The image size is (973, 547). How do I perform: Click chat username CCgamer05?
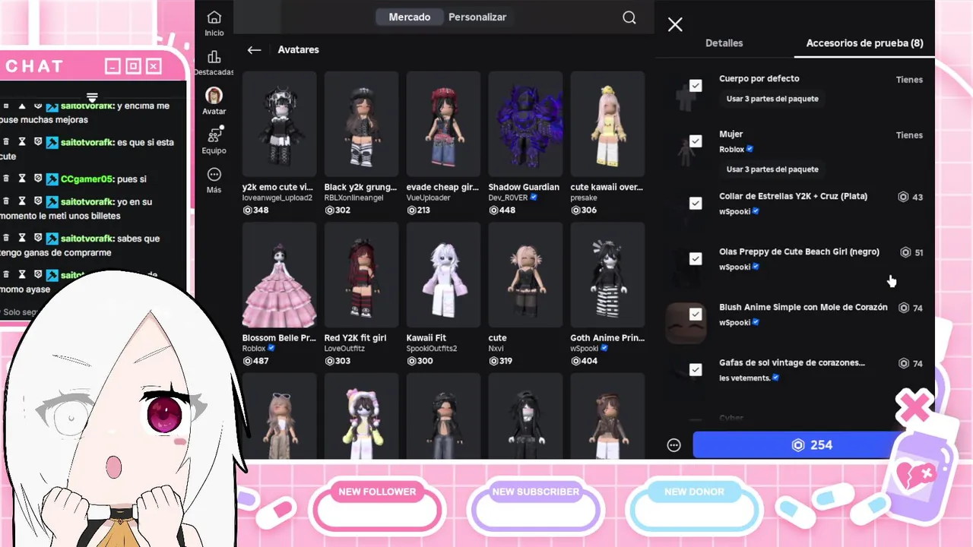point(87,179)
